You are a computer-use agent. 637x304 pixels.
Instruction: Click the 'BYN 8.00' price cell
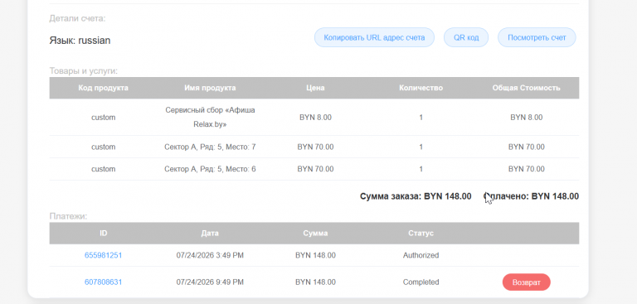[x=316, y=118]
